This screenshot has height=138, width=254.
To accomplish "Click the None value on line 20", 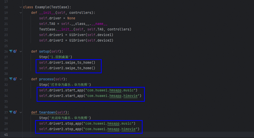I will [x=71, y=18].
